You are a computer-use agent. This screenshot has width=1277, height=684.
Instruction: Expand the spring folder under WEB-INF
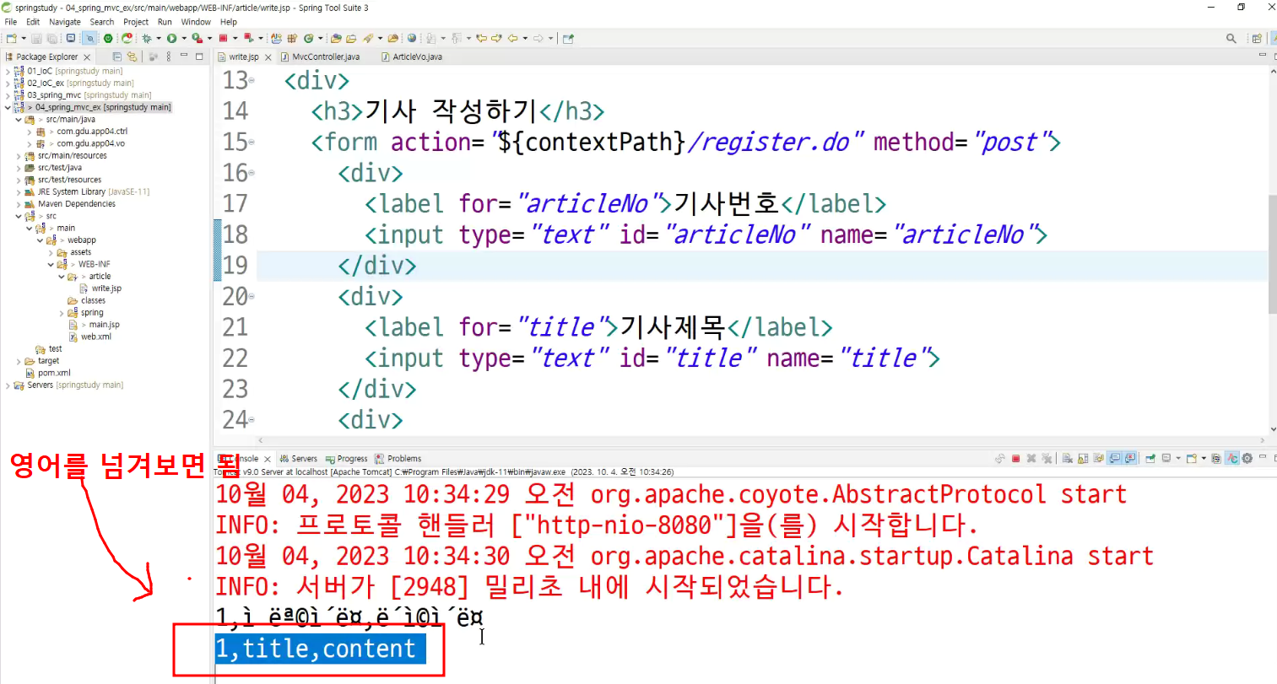click(62, 313)
